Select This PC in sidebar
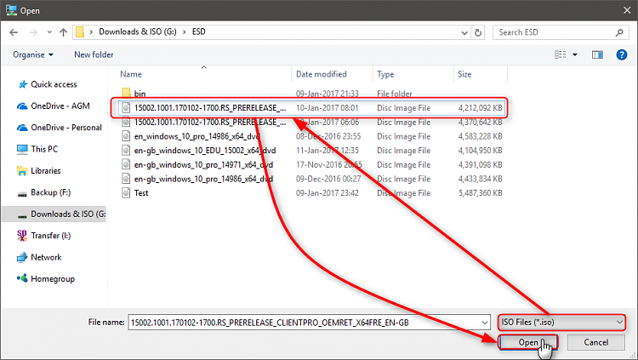Screen dimensions: 638x360 tap(44, 149)
